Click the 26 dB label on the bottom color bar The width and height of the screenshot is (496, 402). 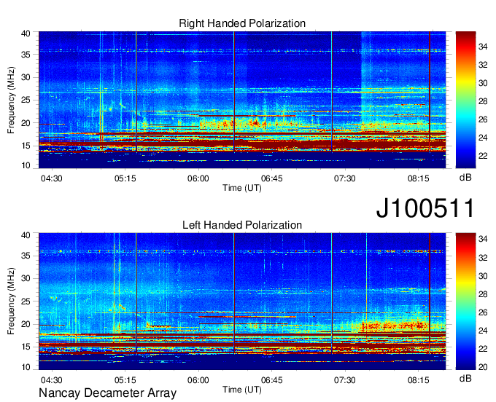click(483, 312)
